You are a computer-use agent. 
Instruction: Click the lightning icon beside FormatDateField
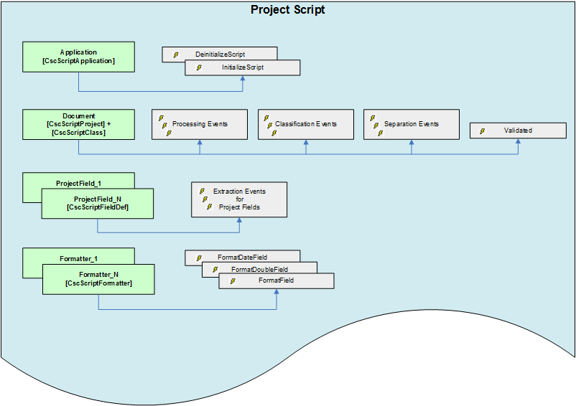(x=198, y=257)
